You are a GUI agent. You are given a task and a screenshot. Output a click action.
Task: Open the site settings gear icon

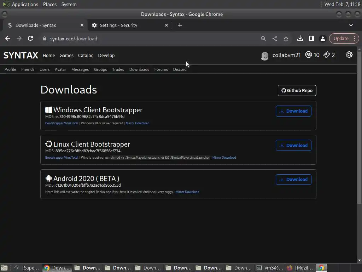tap(349, 55)
